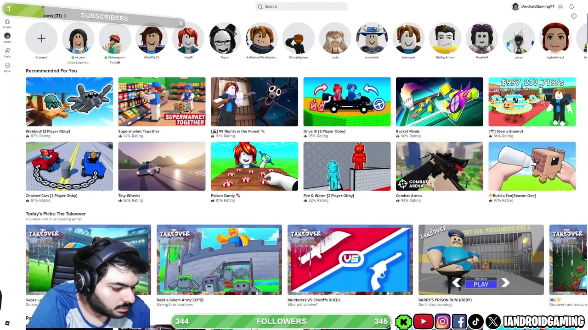The image size is (588, 330).
Task: Open Fire & Water [2 Player Obby] thumbnail
Action: point(347,166)
